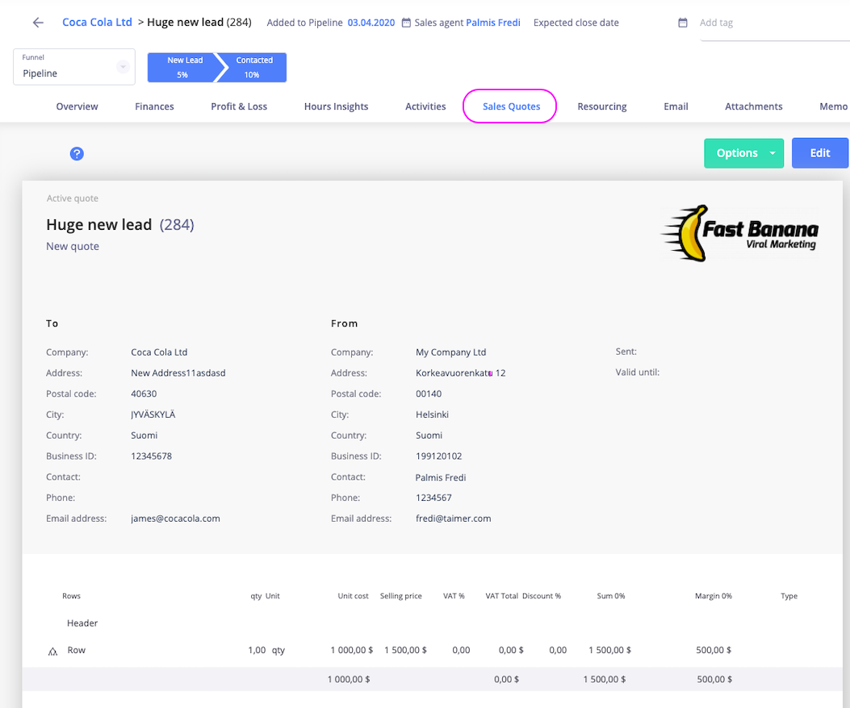Click the Business ID "12345678"
This screenshot has width=850, height=708.
(x=151, y=456)
